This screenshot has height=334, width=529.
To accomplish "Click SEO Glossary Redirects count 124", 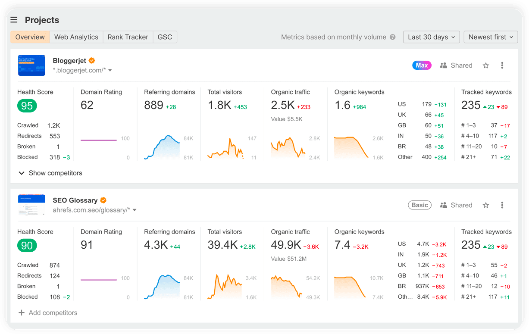I will pos(55,276).
